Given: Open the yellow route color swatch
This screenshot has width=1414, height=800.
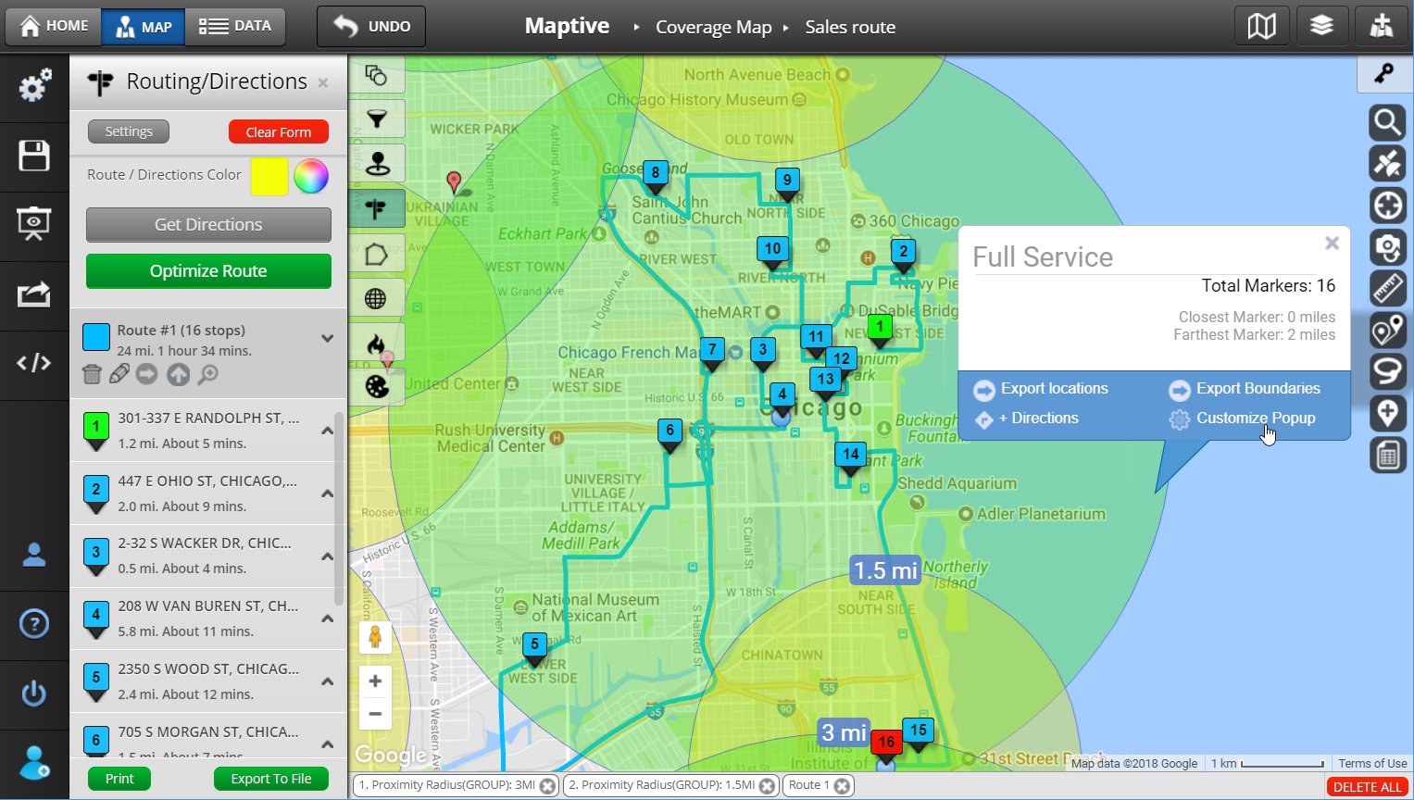Looking at the screenshot, I should pyautogui.click(x=269, y=176).
